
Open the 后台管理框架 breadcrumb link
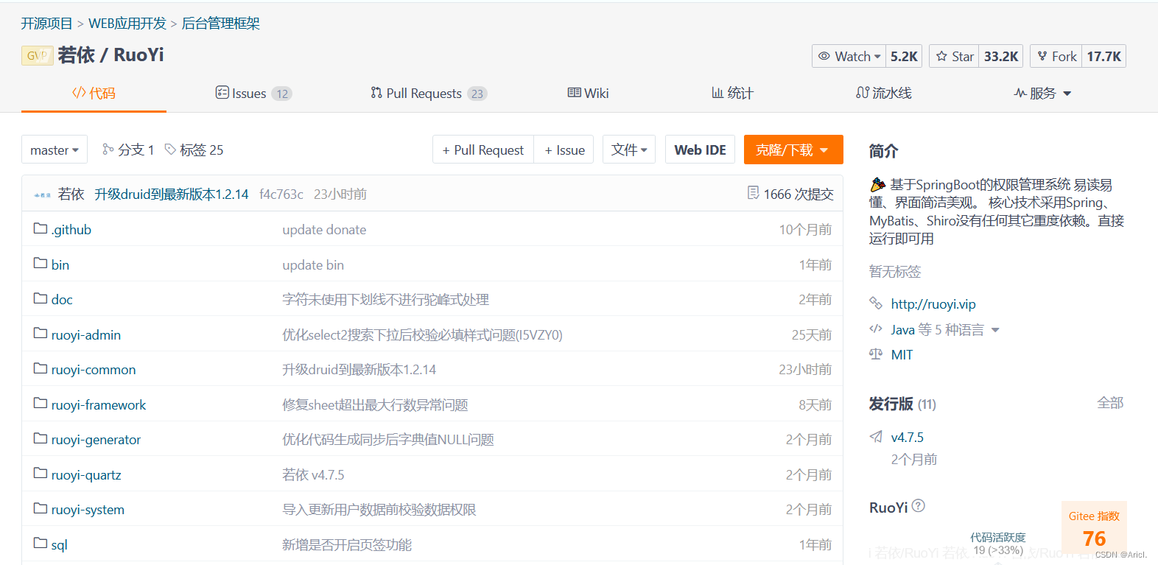(220, 24)
